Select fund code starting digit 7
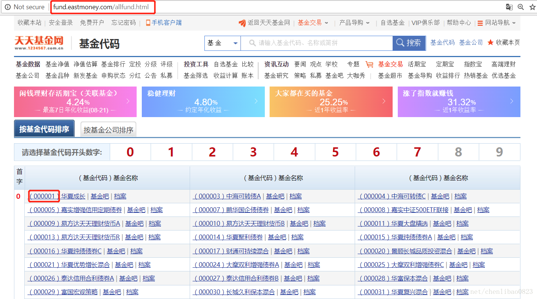This screenshot has width=537, height=299. click(417, 152)
